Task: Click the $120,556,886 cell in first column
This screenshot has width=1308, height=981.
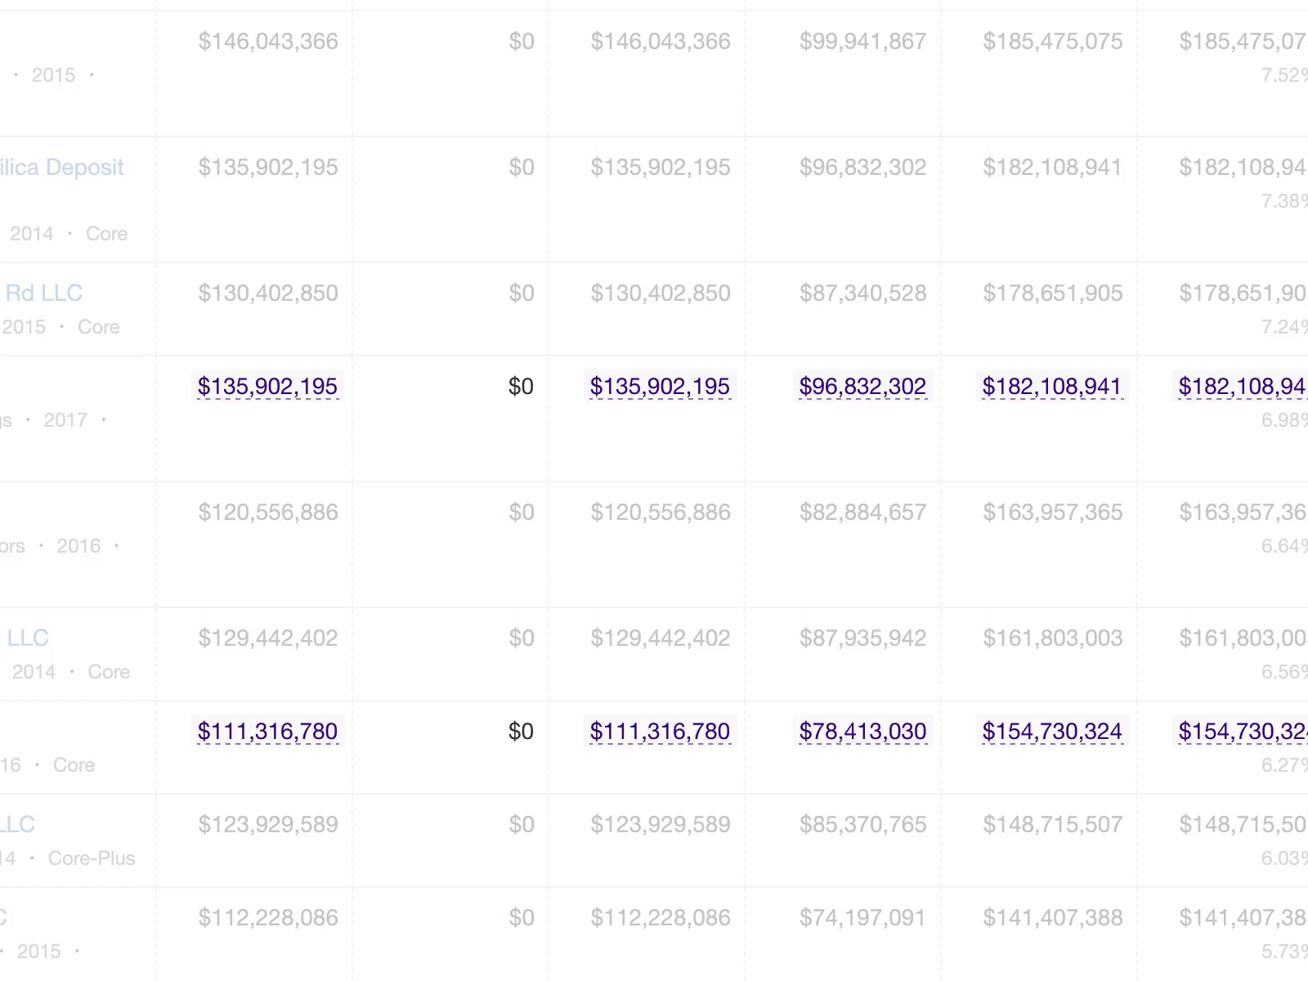Action: (x=268, y=513)
